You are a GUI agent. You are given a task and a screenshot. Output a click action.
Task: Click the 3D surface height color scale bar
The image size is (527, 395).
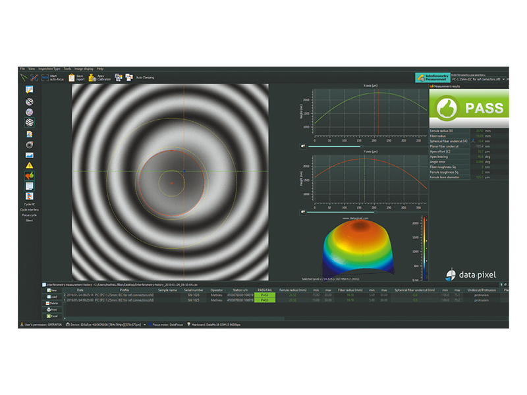[x=425, y=249]
